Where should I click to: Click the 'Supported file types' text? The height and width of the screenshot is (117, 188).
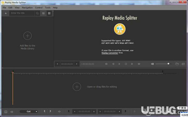pyautogui.click(x=118, y=42)
